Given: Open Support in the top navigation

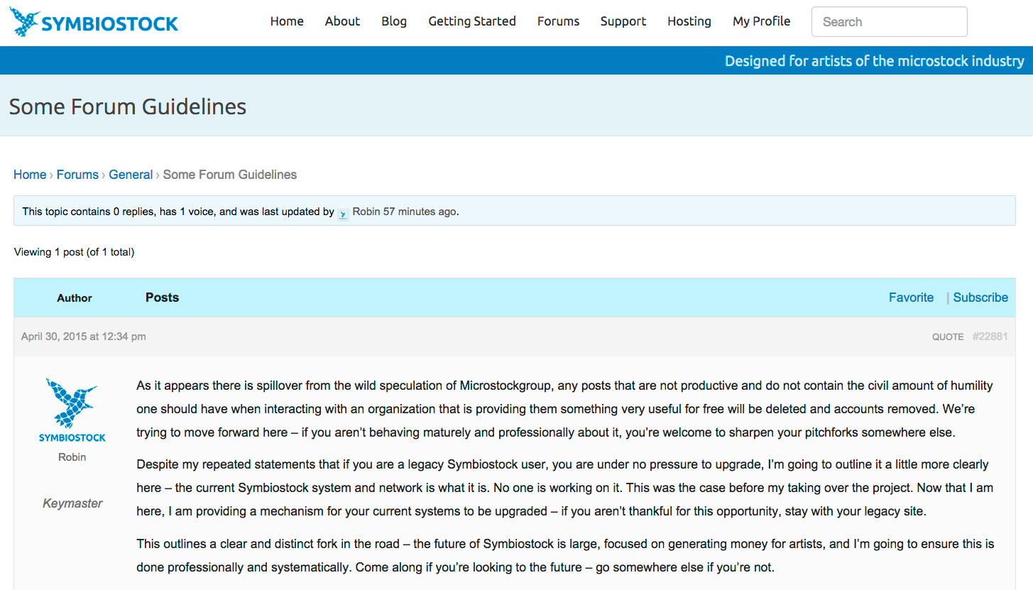Looking at the screenshot, I should pyautogui.click(x=623, y=21).
